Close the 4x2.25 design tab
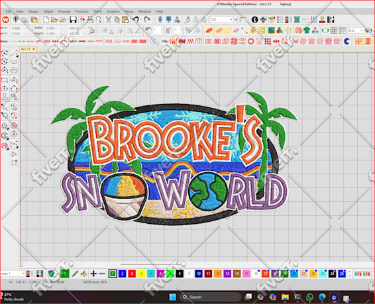This screenshot has width=375, height=304. 34,49
